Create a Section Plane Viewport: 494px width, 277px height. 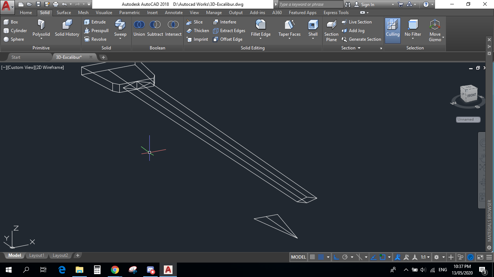[331, 31]
